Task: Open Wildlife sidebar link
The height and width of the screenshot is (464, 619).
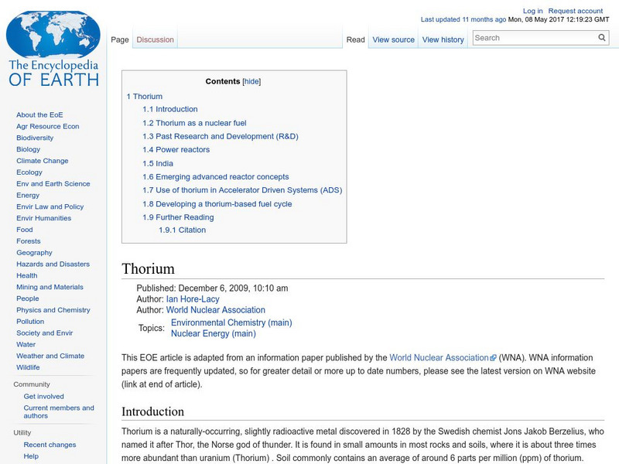Action: 28,367
